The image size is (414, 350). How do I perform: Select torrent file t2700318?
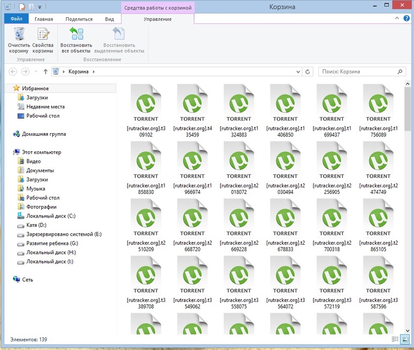(332, 225)
